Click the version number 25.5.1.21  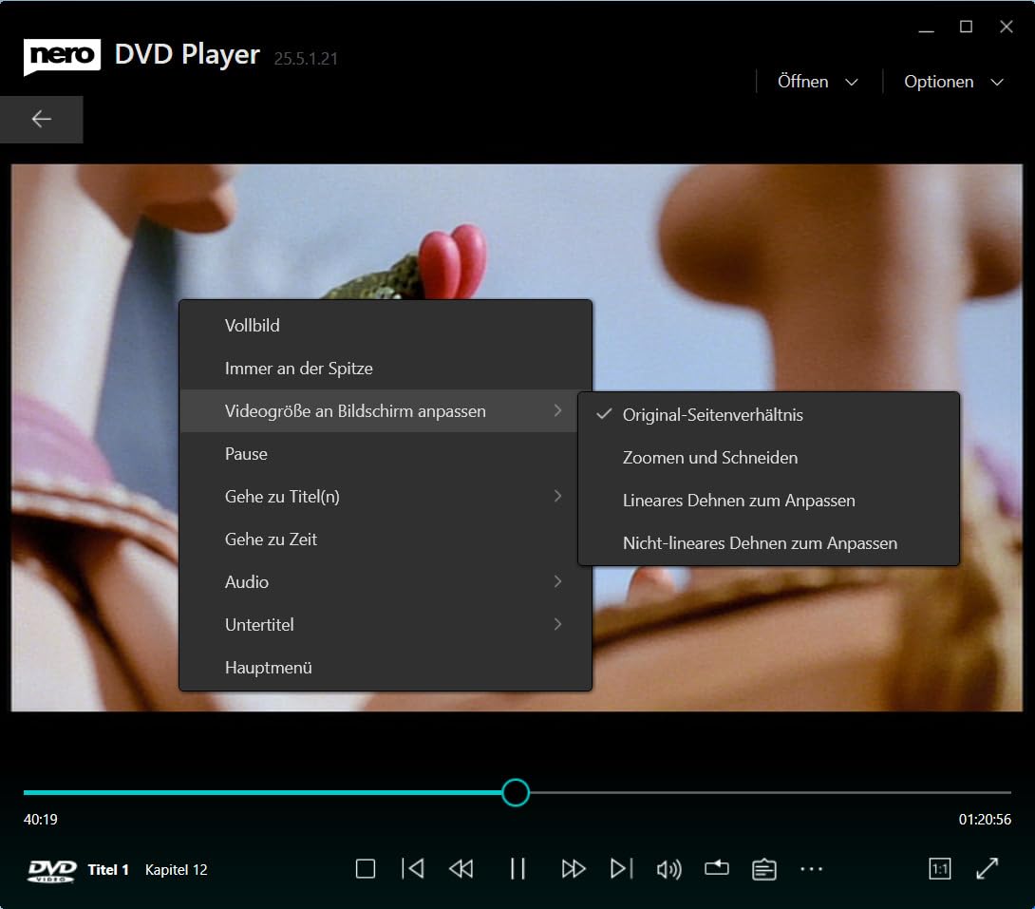pos(306,59)
